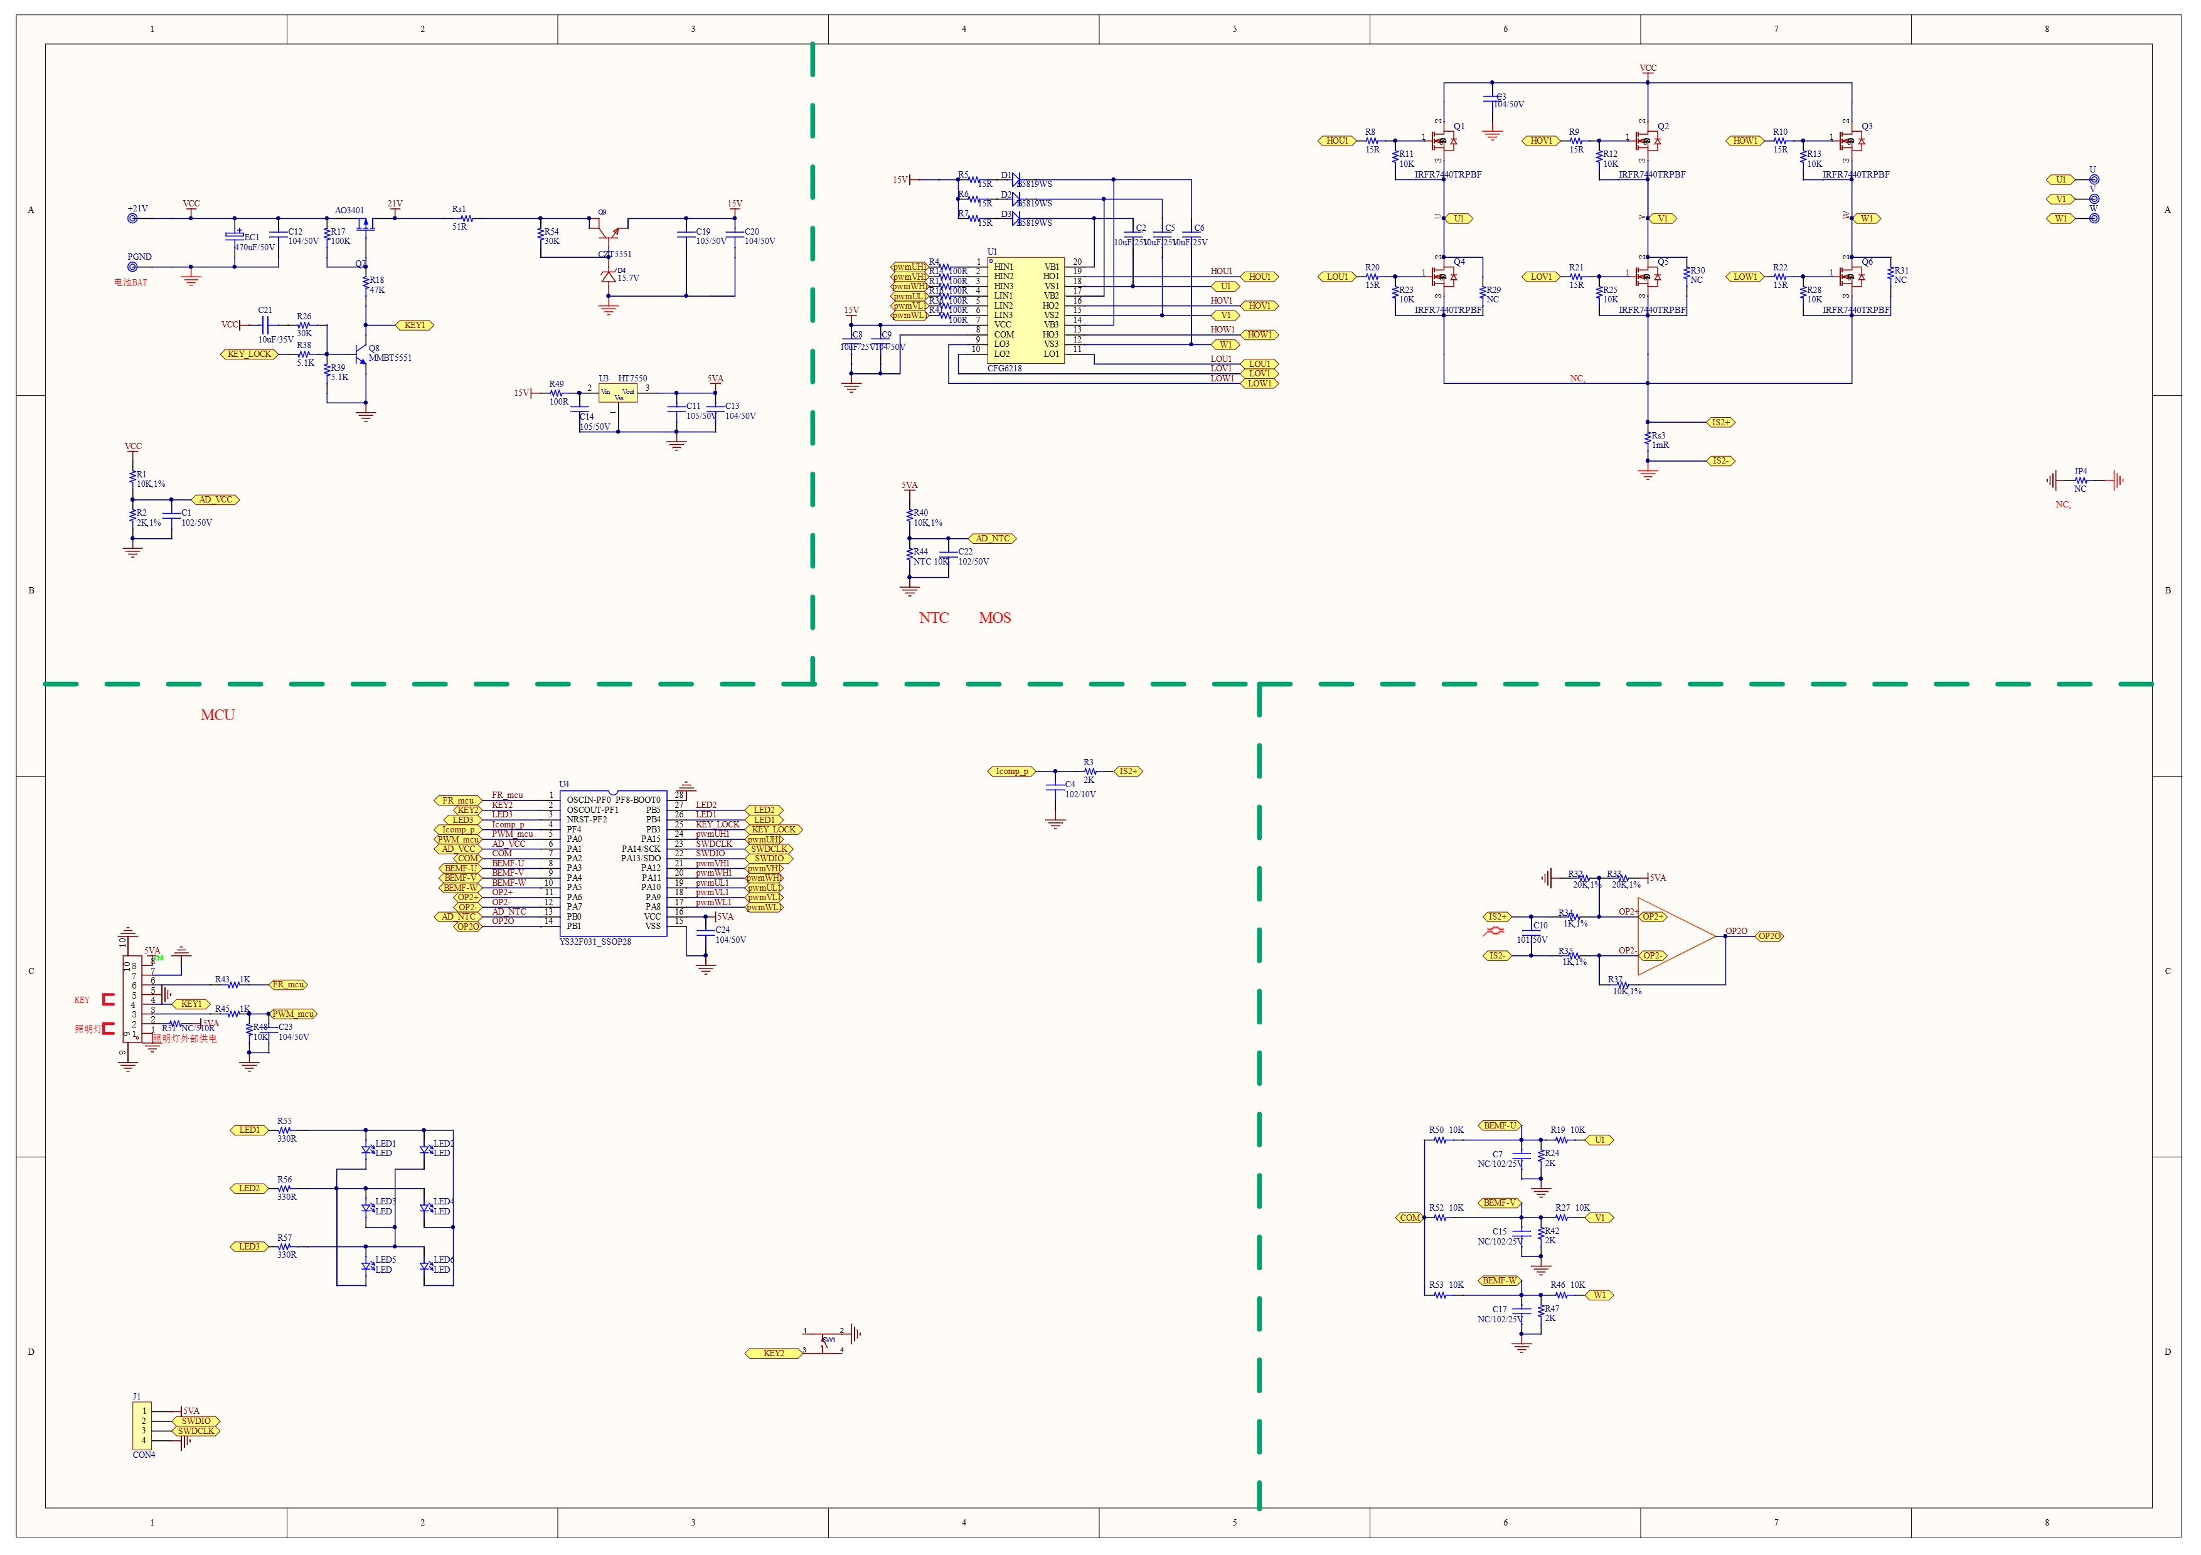2201x1555 pixels.
Task: Select the D4 '15.7V' zener value
Action: click(629, 279)
